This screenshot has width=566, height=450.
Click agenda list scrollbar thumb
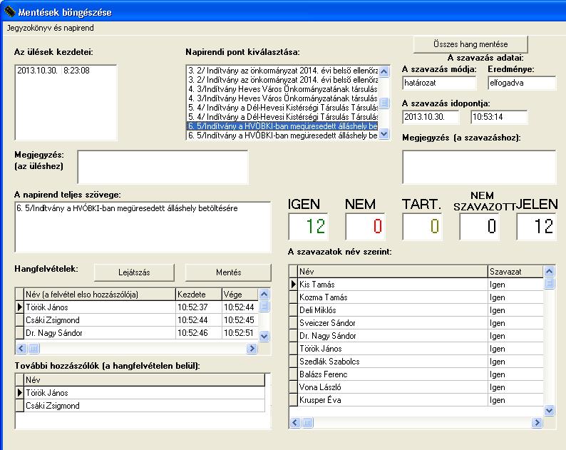coord(384,103)
